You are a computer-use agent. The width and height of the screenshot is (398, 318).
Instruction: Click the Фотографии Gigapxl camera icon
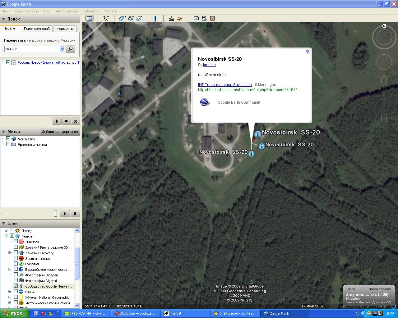(21, 281)
